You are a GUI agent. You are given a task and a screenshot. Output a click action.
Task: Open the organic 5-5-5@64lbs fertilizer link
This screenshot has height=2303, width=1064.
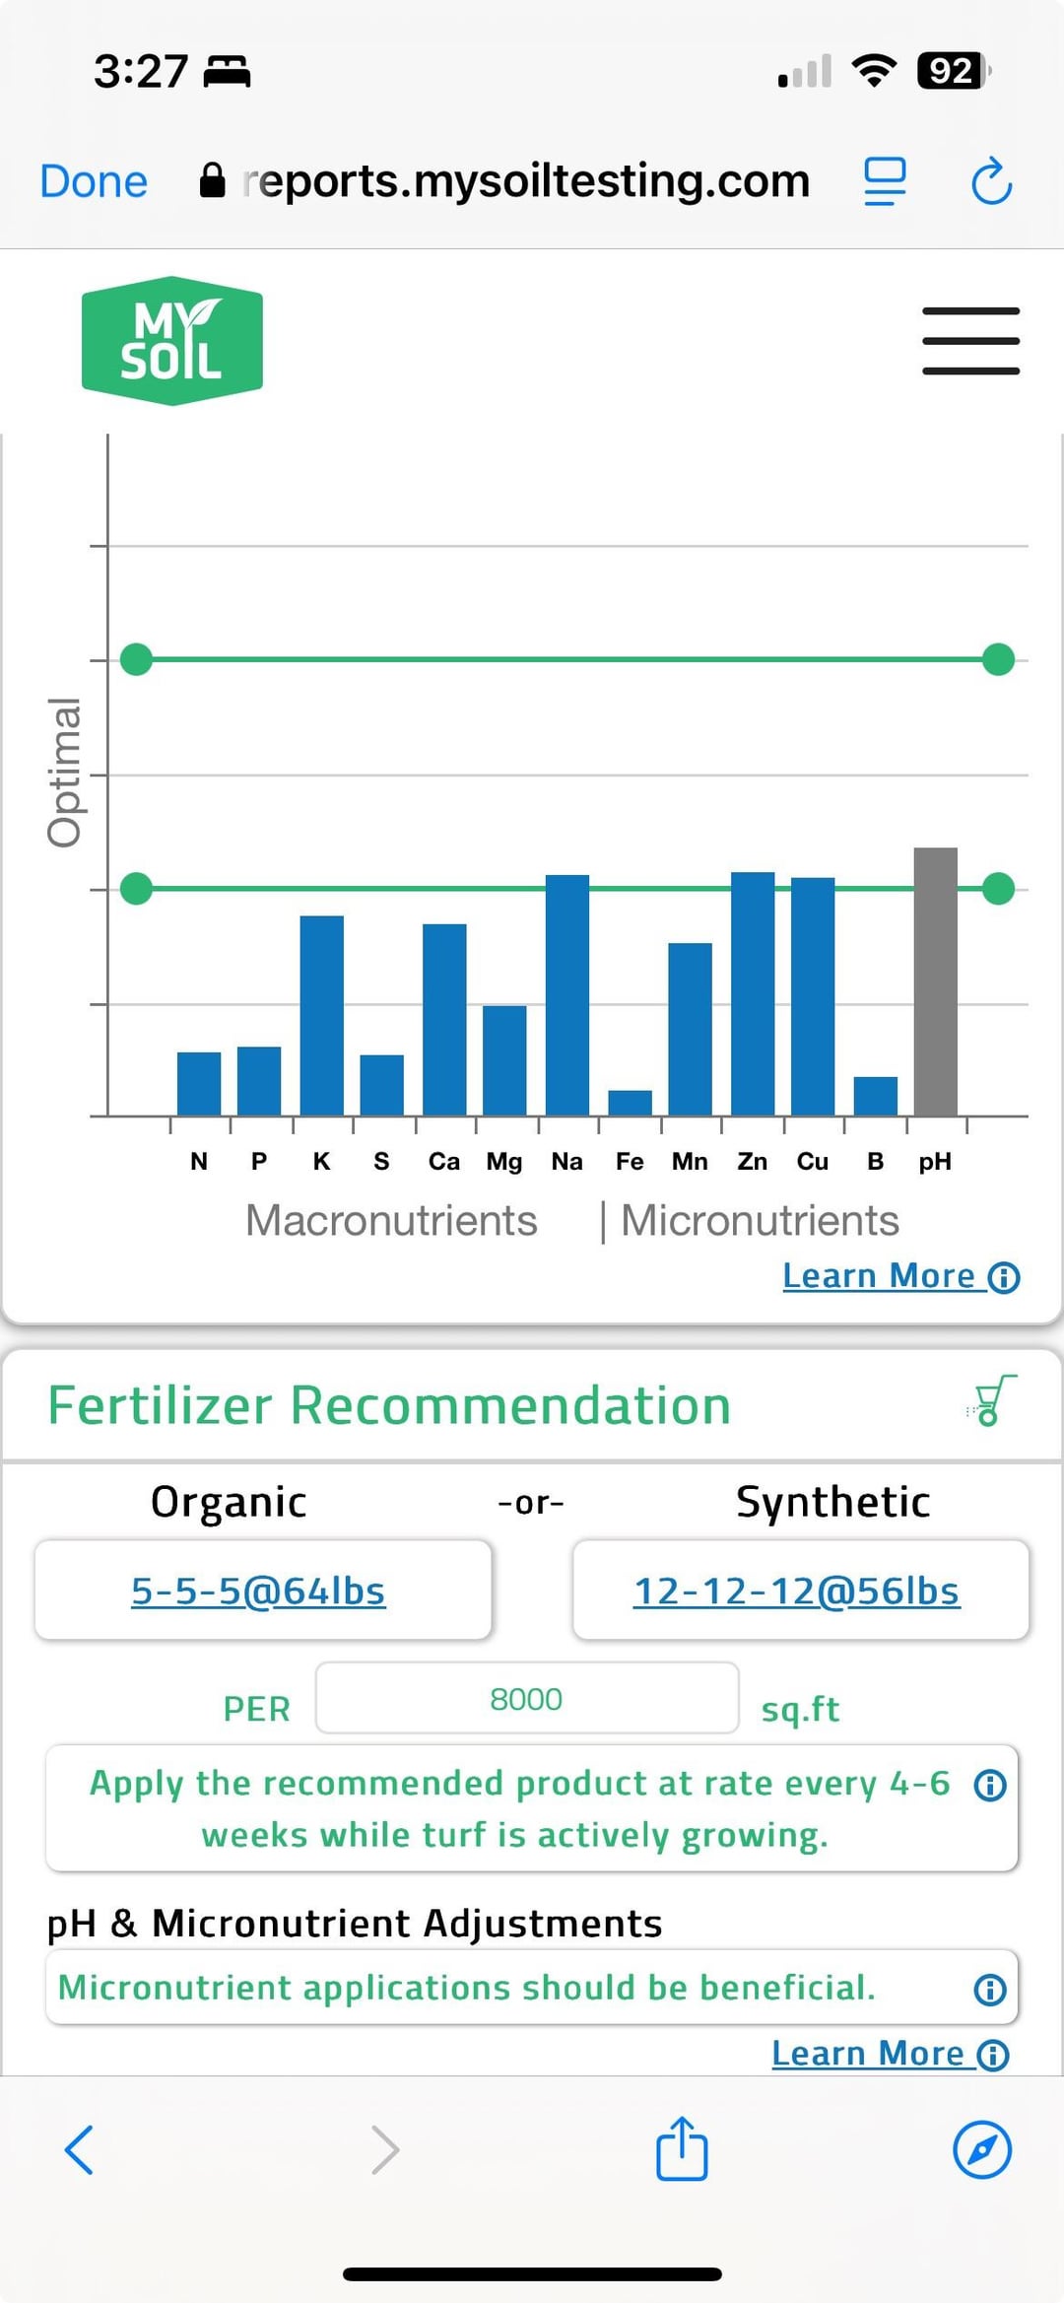258,1591
